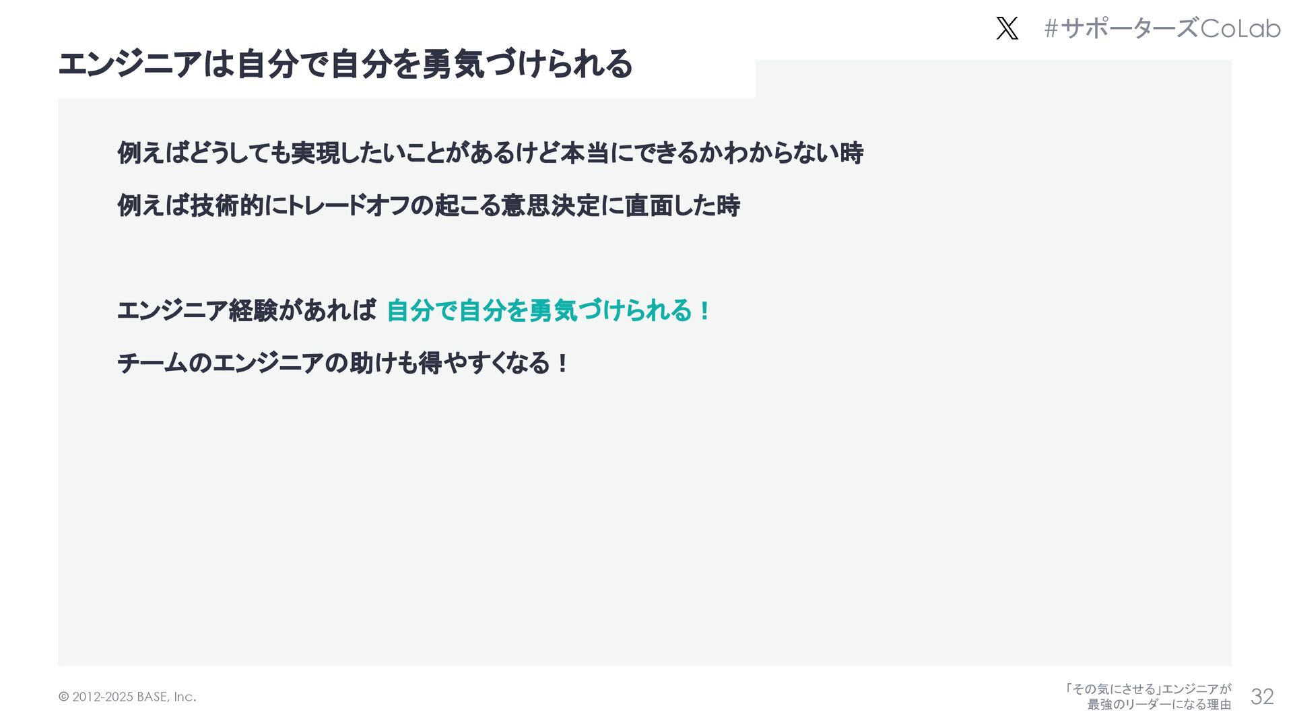Click the line 例えば技術的にトレードオフの起こる意思決定

pyautogui.click(x=428, y=205)
